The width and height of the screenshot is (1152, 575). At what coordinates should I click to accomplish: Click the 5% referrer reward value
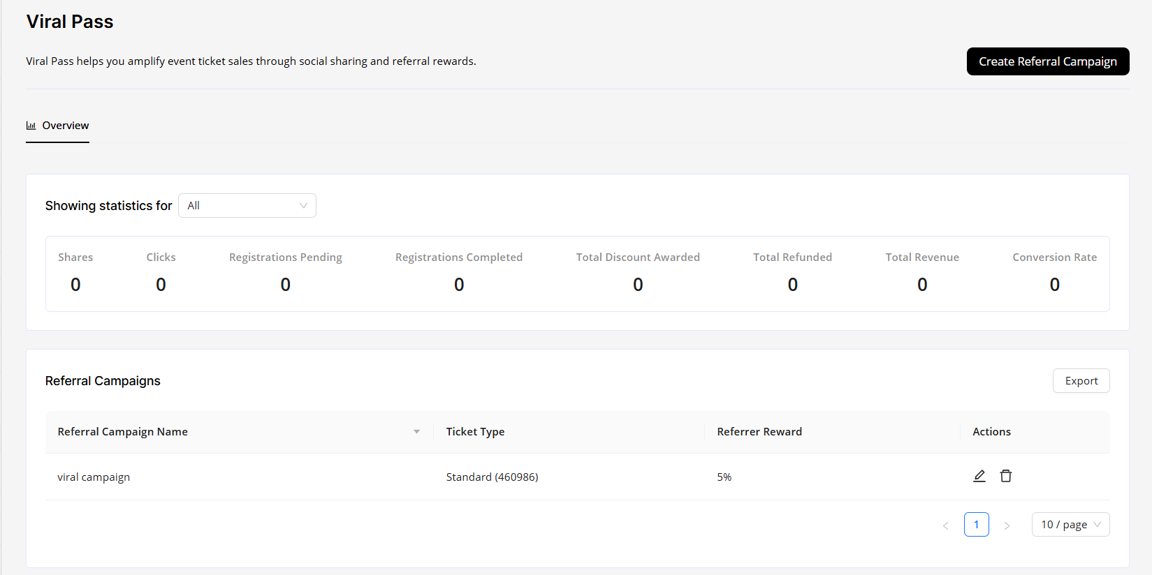[x=724, y=477]
